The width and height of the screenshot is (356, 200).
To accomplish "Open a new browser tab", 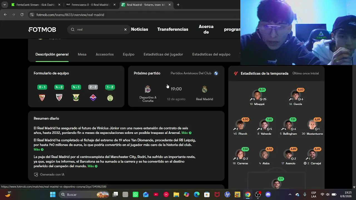I will tap(178, 5).
